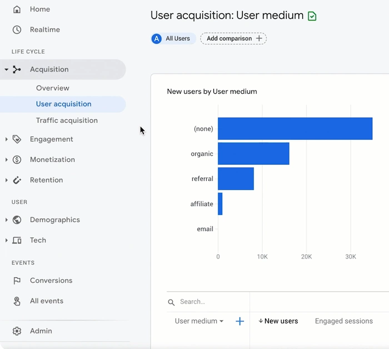Screen dimensions: 389x349
Task: Open the User medium dimension dropdown
Action: 199,321
